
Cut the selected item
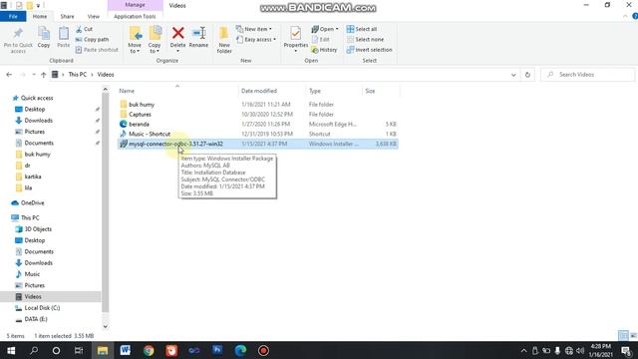(x=84, y=29)
